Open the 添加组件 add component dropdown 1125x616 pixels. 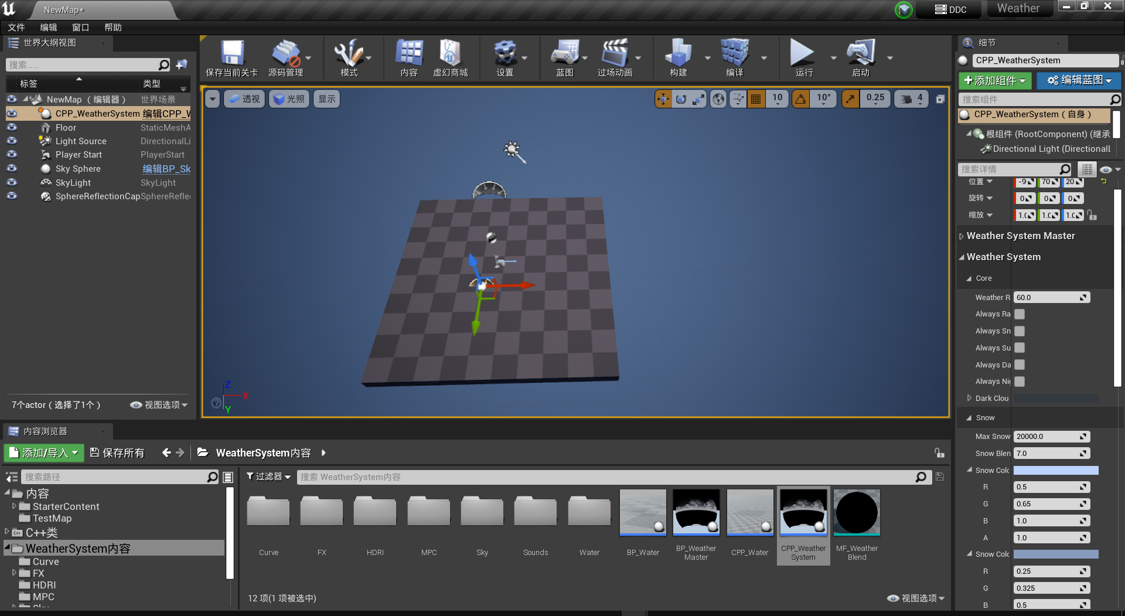tap(994, 80)
